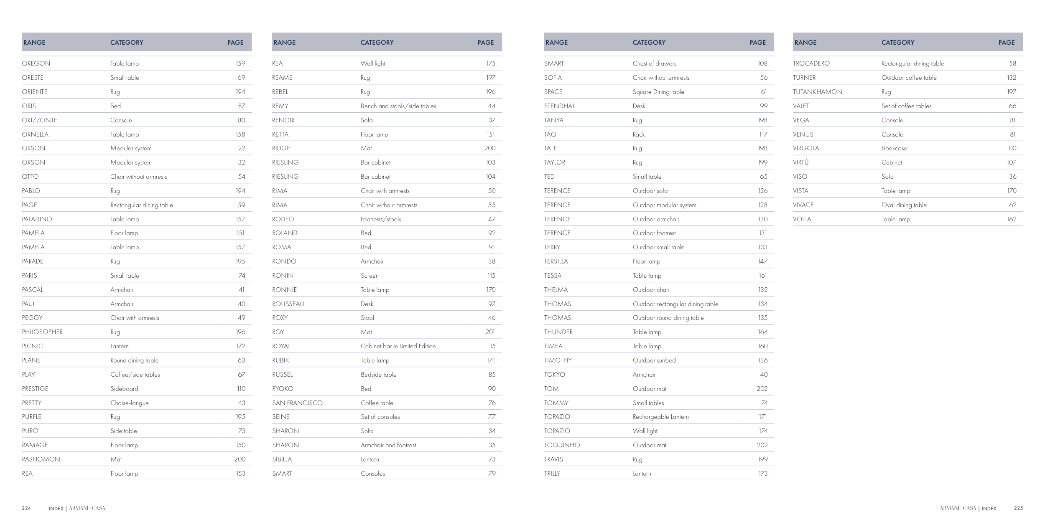This screenshot has height=522, width=1045.
Task: Click the 'Outdoor sunbed' category text
Action: pyautogui.click(x=654, y=360)
